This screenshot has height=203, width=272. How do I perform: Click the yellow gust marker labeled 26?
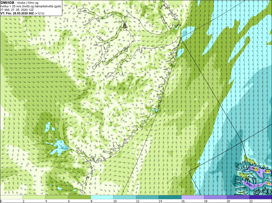(267, 171)
